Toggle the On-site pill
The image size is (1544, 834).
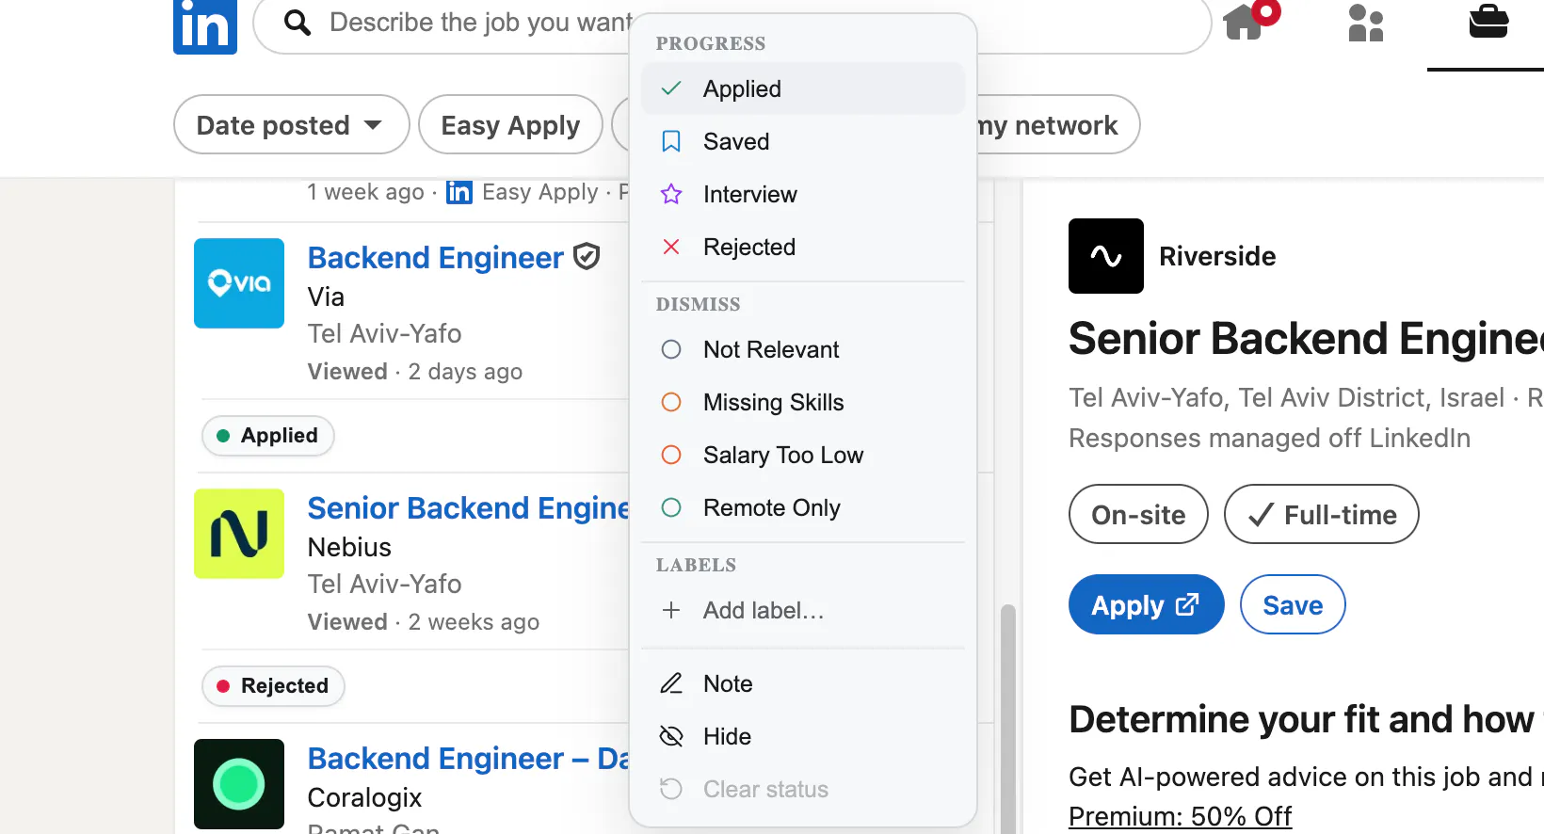[x=1138, y=514]
